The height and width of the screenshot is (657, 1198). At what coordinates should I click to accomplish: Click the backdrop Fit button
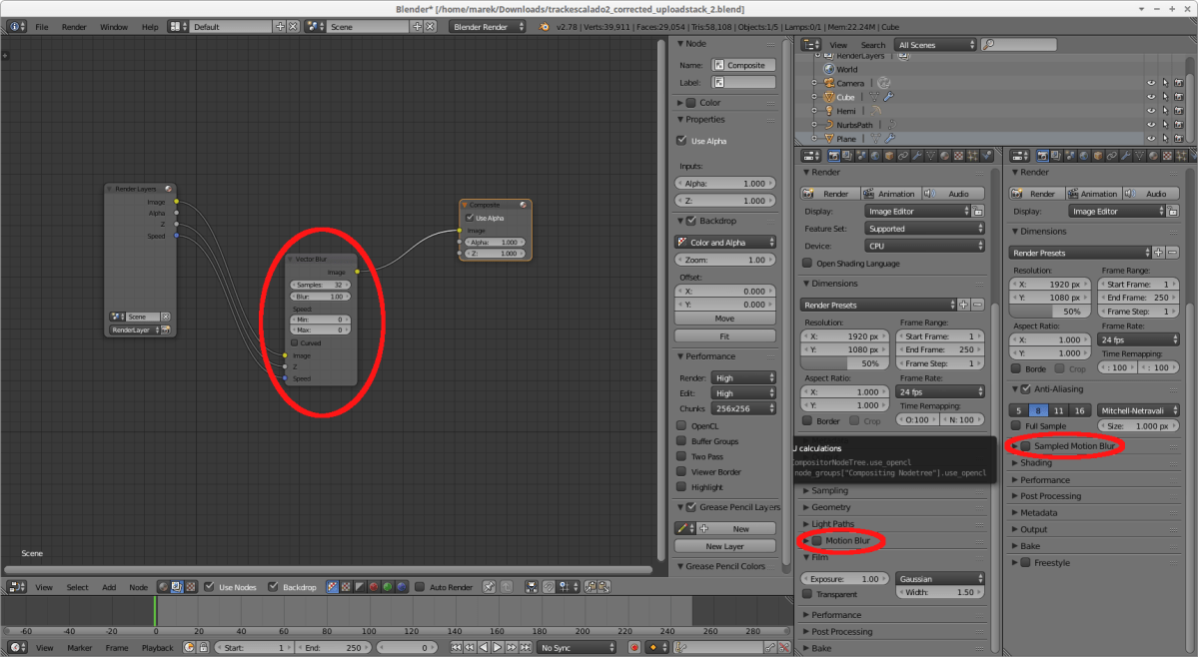click(725, 335)
